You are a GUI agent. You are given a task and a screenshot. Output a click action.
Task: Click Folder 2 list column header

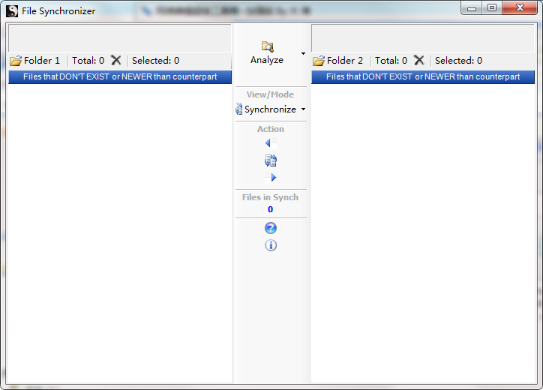click(423, 77)
